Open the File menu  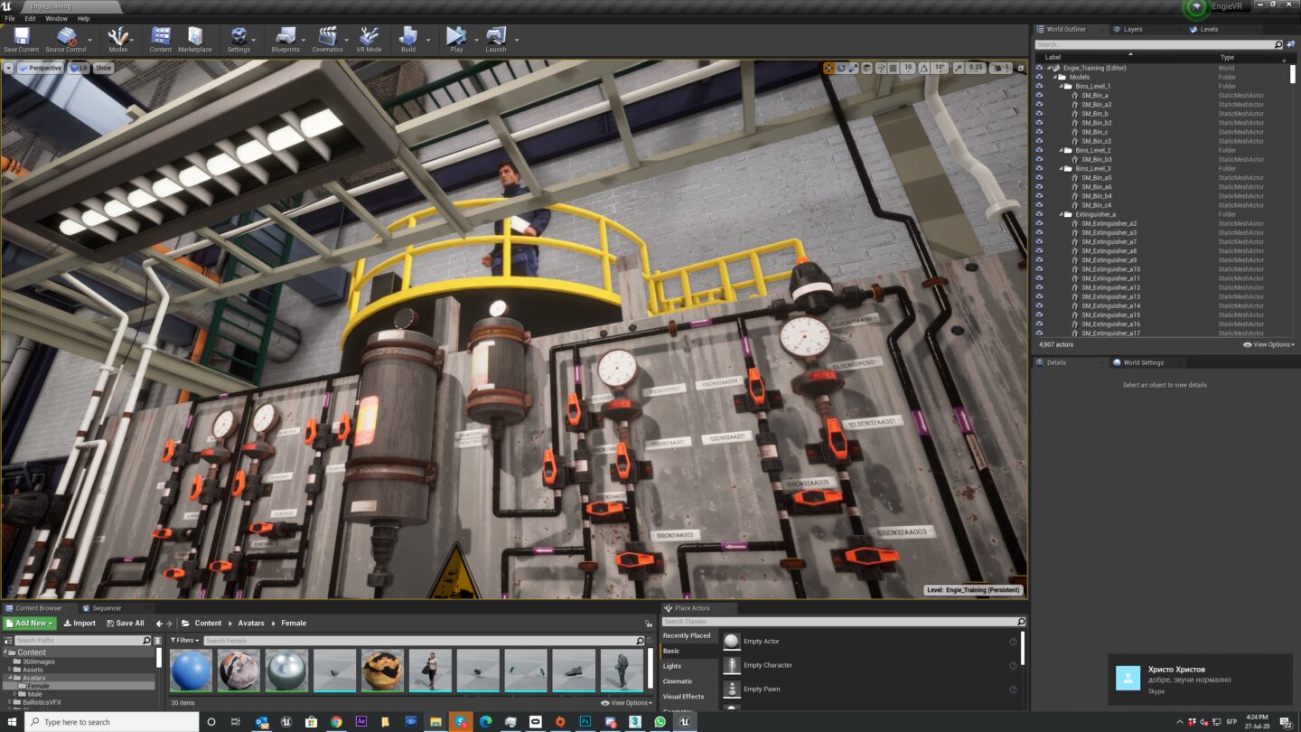10,18
